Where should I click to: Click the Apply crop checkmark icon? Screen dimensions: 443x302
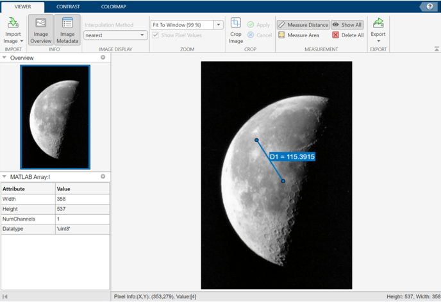(250, 25)
